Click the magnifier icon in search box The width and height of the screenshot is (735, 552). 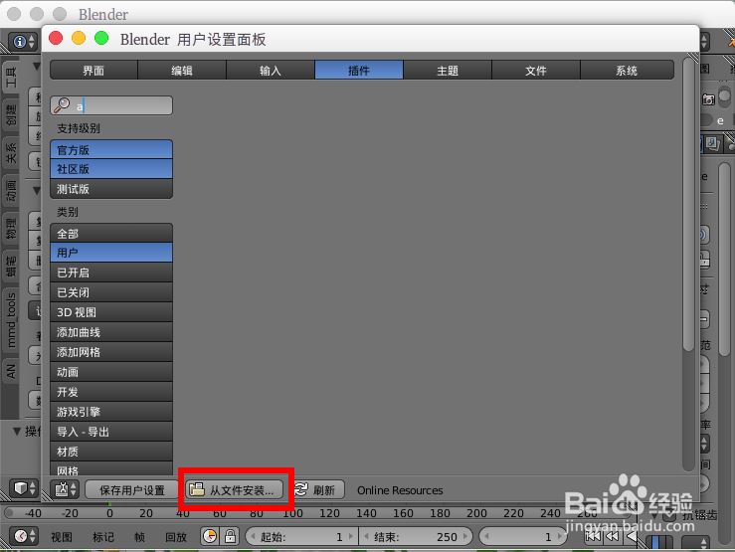pyautogui.click(x=62, y=105)
